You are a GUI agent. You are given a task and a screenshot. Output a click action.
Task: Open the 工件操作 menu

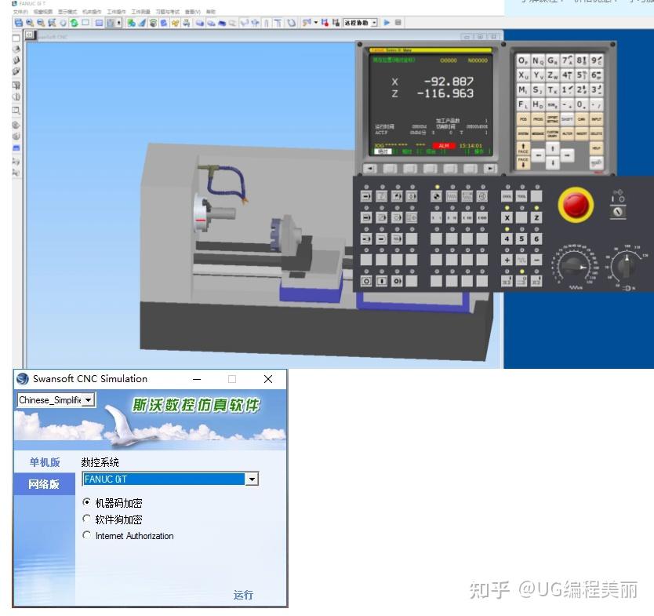(116, 12)
